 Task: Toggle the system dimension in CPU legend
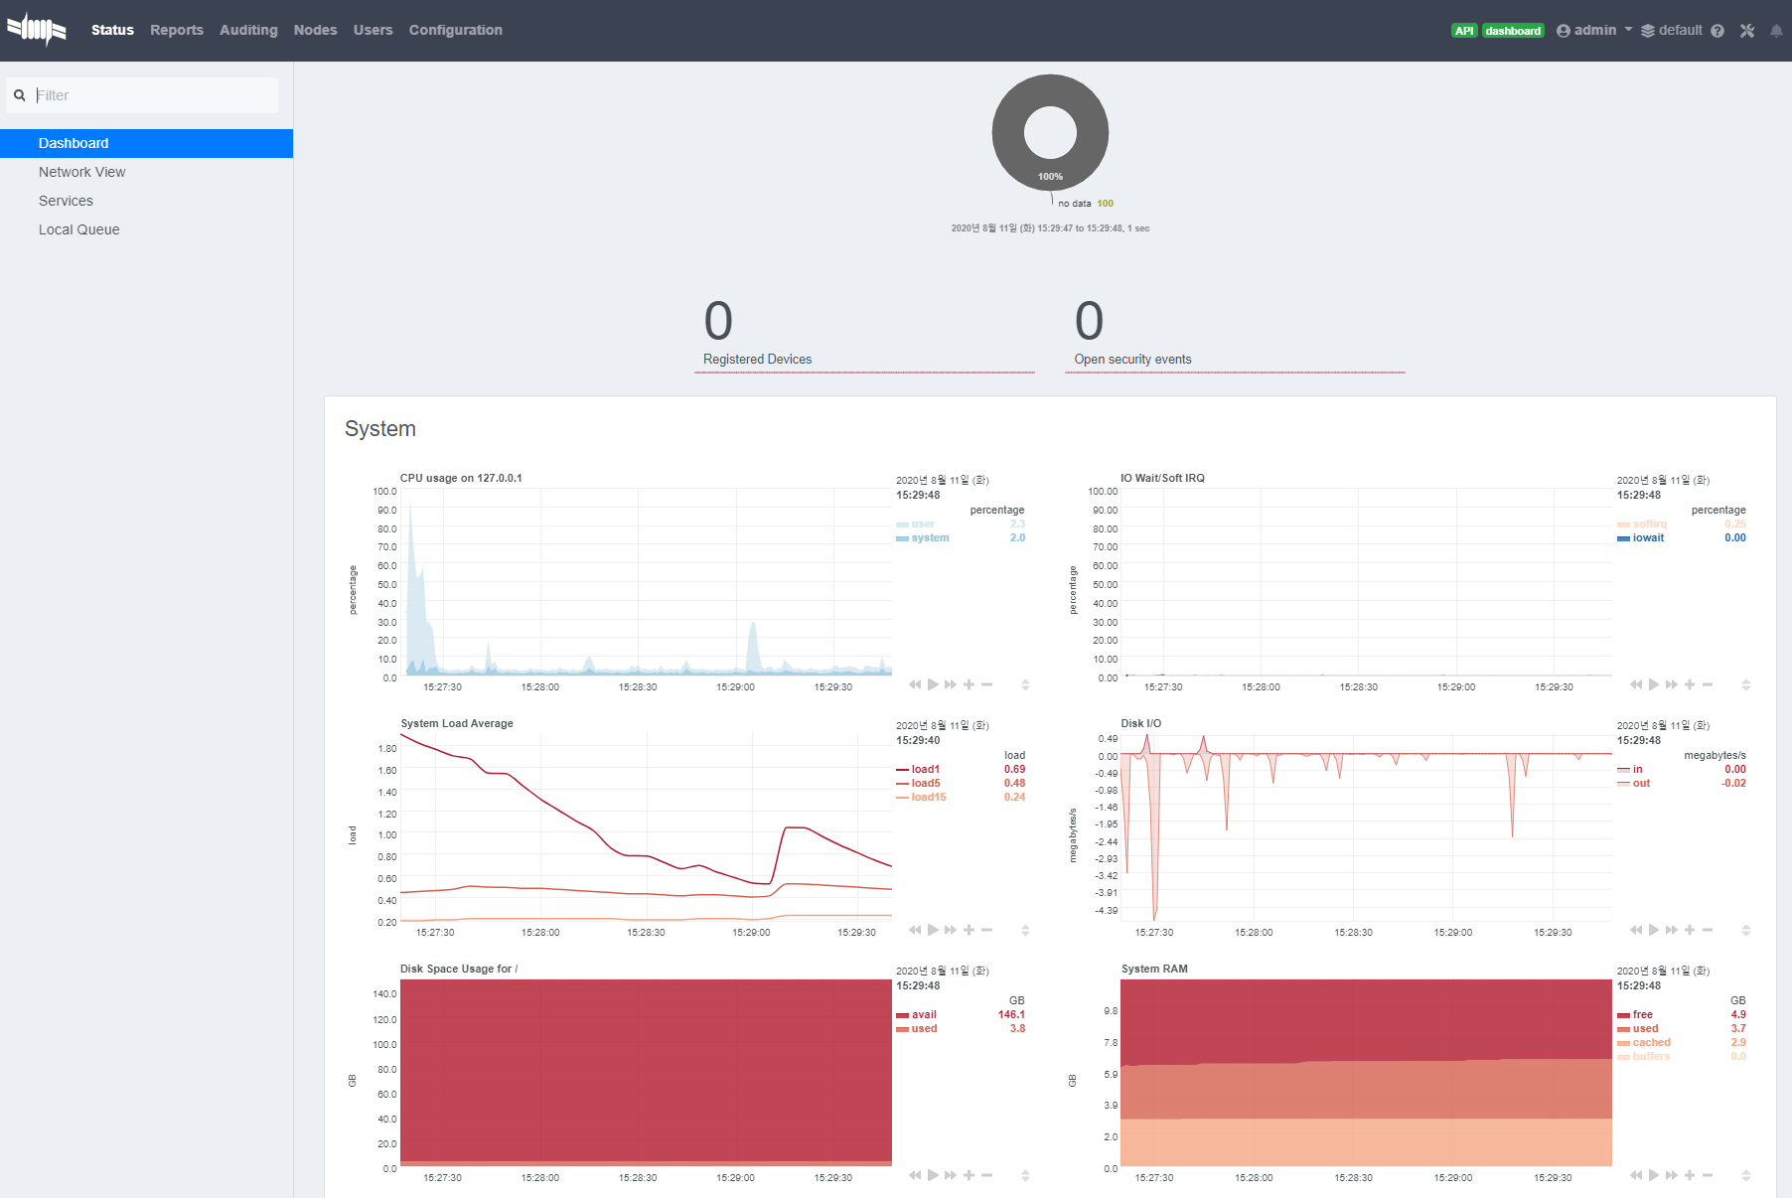tap(930, 537)
